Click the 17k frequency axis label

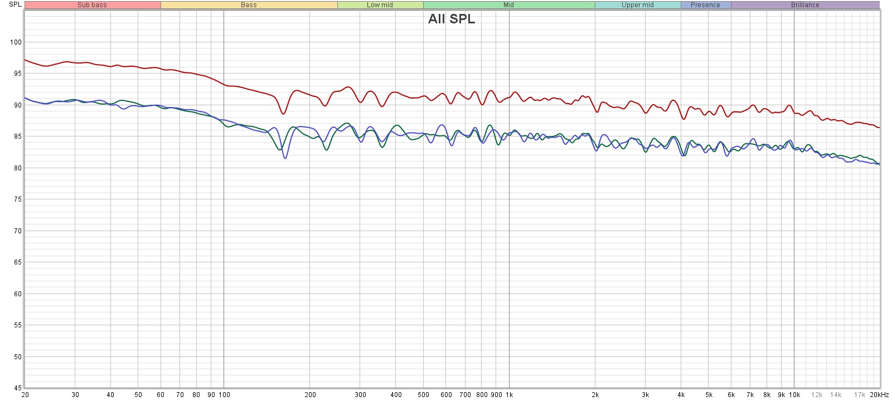pos(860,395)
